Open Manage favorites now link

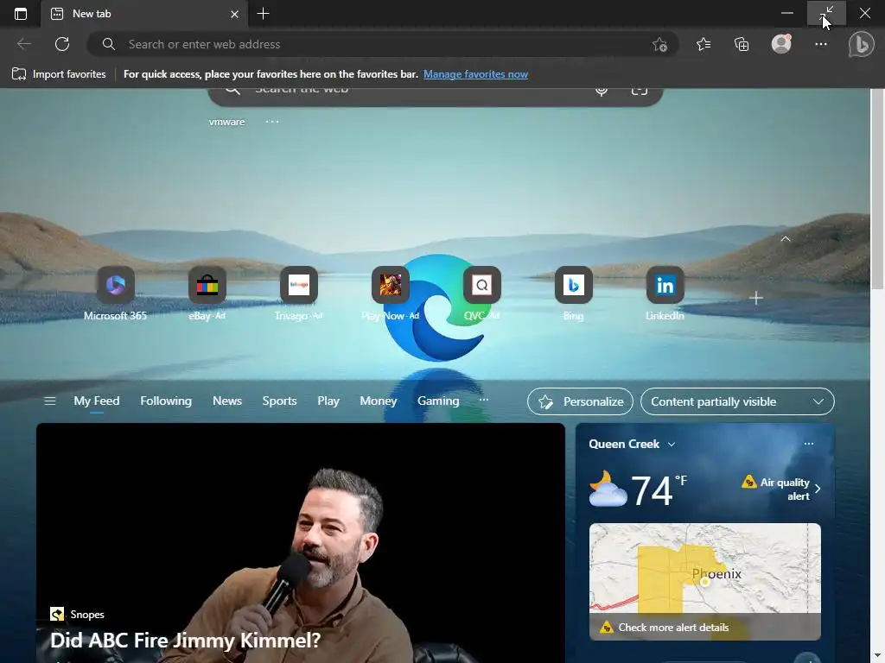pos(476,74)
